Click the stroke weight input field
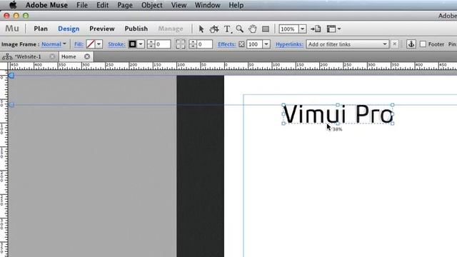 coord(163,44)
